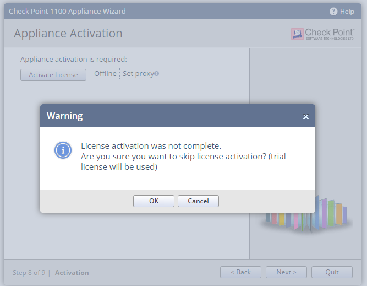Click the 'License activation was not complete.' text

click(x=151, y=146)
